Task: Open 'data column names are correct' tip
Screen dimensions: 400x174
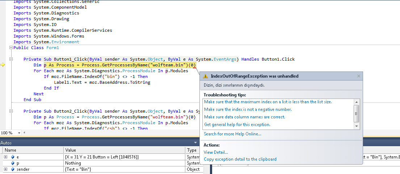Action: click(245, 117)
